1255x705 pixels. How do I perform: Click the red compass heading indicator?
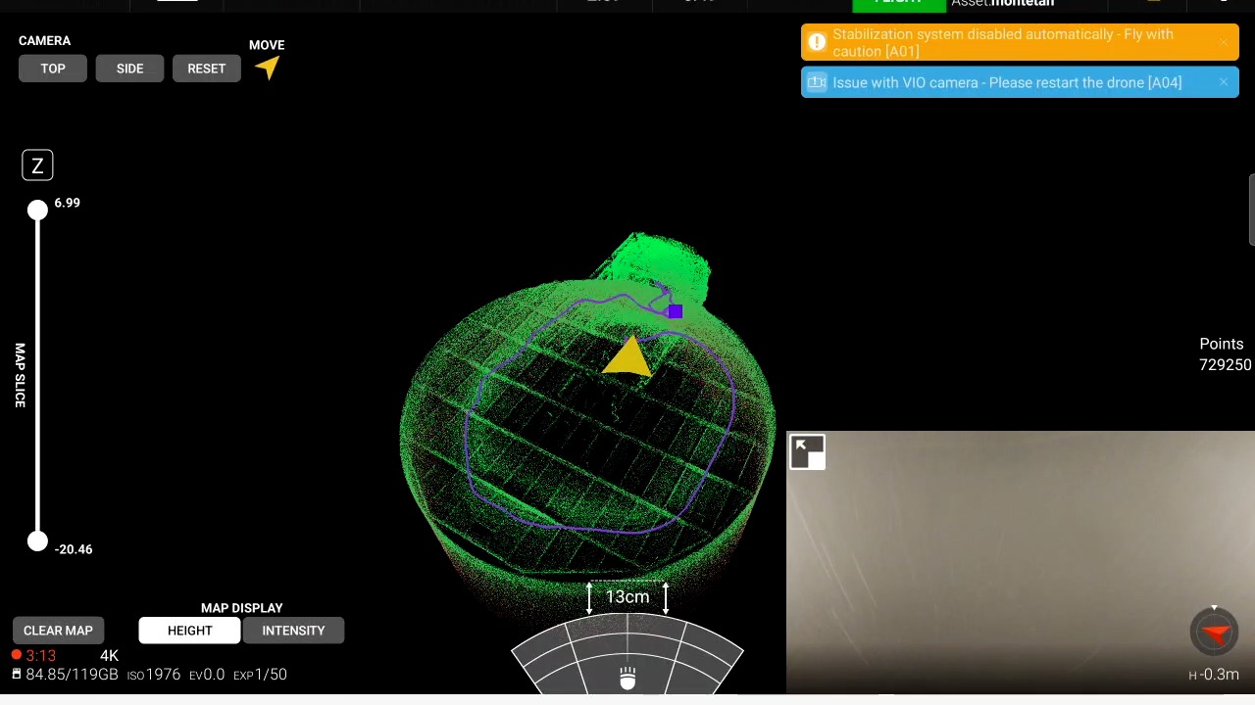pyautogui.click(x=1214, y=632)
